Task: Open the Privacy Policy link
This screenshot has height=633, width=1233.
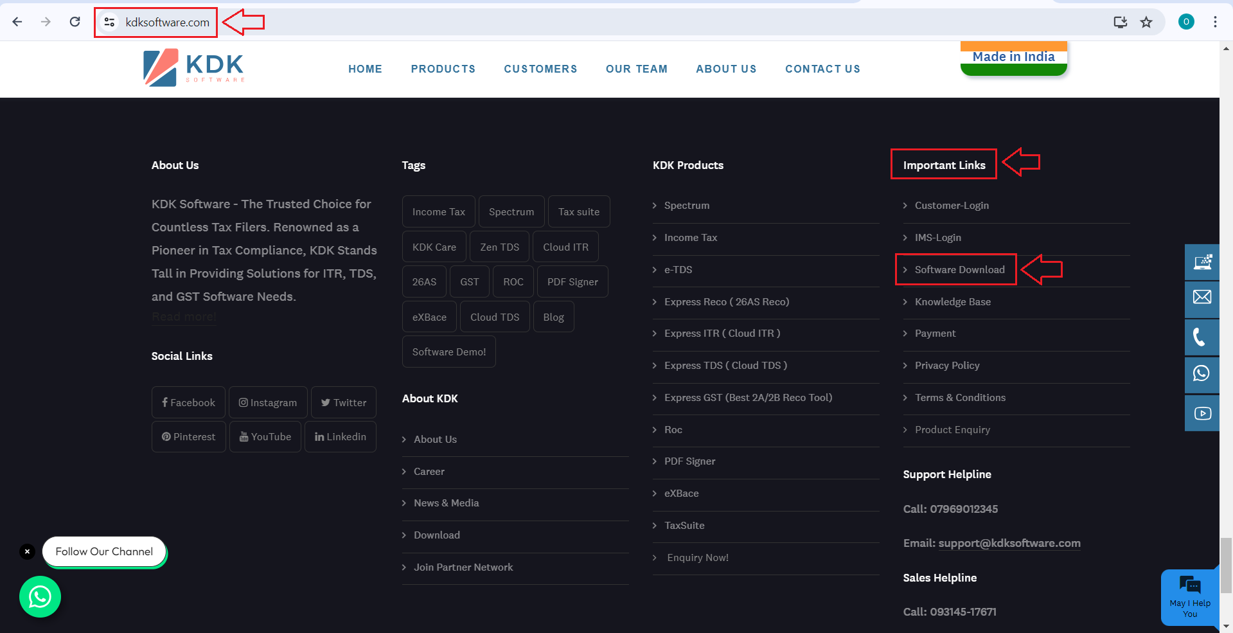Action: [947, 365]
